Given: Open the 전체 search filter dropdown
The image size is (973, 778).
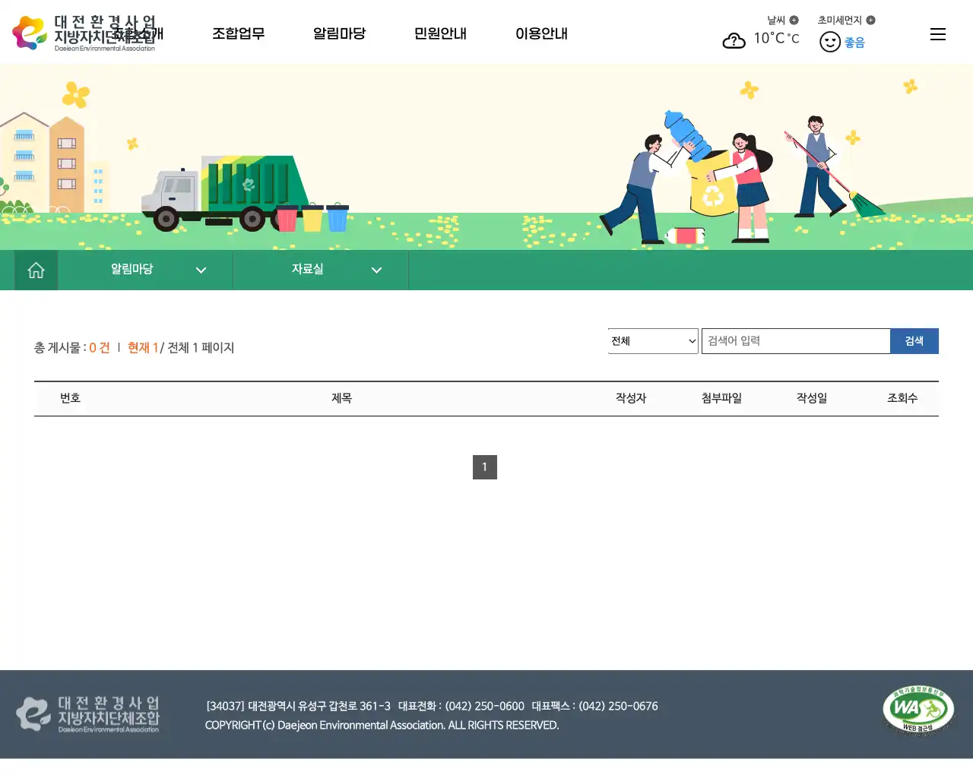Looking at the screenshot, I should [x=652, y=340].
